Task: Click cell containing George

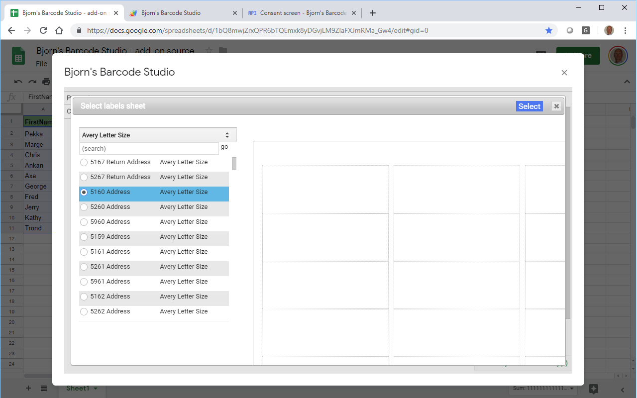Action: pos(38,186)
